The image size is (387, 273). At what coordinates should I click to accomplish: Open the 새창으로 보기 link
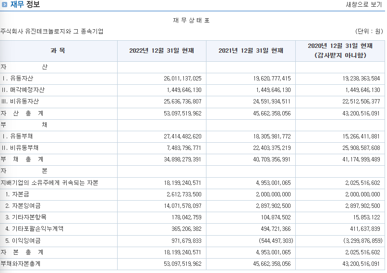pos(363,4)
